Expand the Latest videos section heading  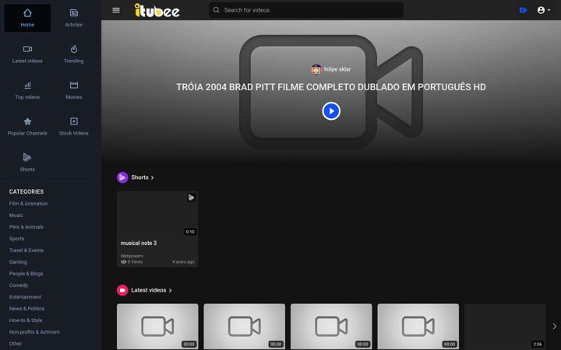coord(151,290)
